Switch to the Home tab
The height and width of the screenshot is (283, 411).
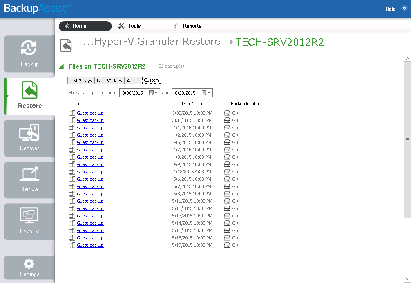[x=85, y=26]
